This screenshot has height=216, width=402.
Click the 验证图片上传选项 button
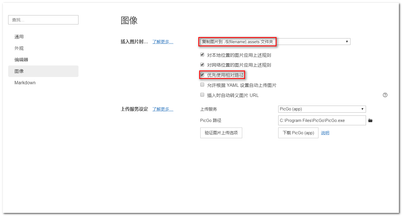coord(221,133)
